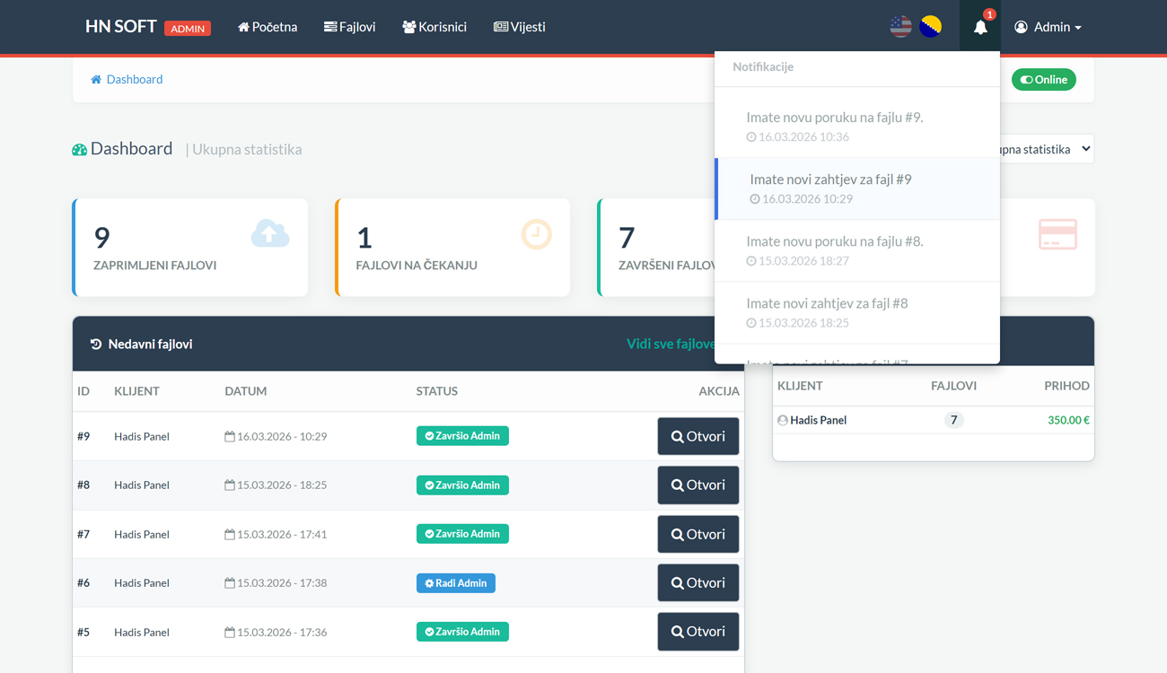Image resolution: width=1167 pixels, height=673 pixels.
Task: Click the Hadis Panel client in revenue table
Action: point(817,420)
